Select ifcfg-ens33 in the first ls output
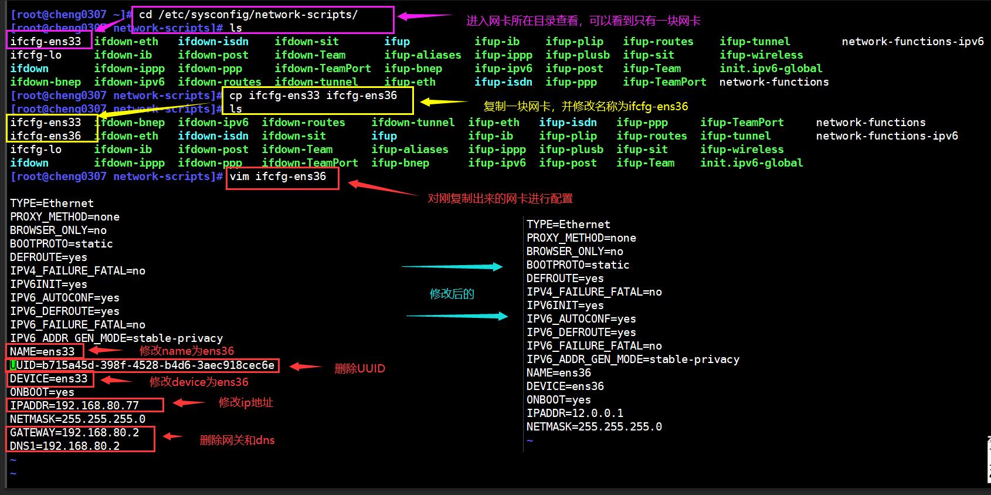991x495 pixels. (46, 41)
